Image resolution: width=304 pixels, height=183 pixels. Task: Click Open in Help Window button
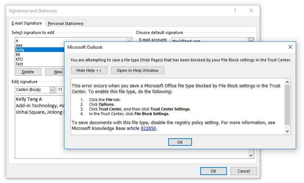pyautogui.click(x=138, y=70)
